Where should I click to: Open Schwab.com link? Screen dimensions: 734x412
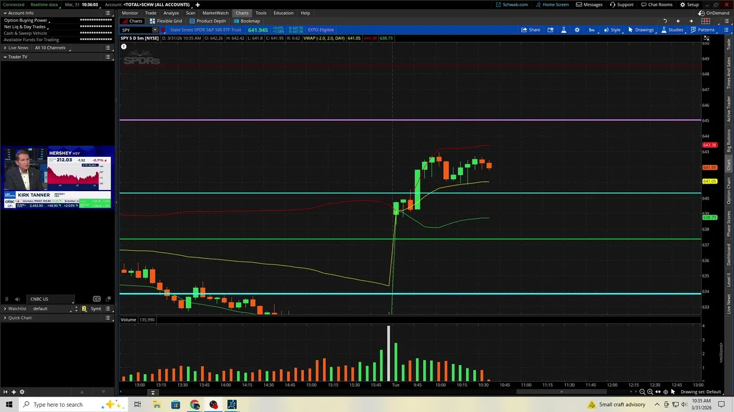pos(512,5)
